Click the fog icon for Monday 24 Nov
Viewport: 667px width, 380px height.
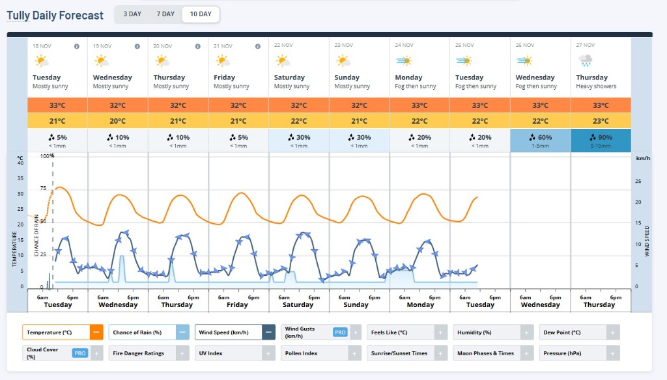tap(404, 61)
